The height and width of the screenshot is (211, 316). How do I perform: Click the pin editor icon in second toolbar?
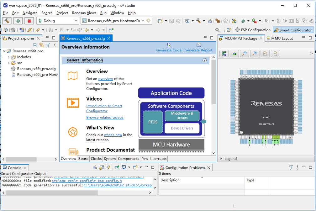point(111,30)
